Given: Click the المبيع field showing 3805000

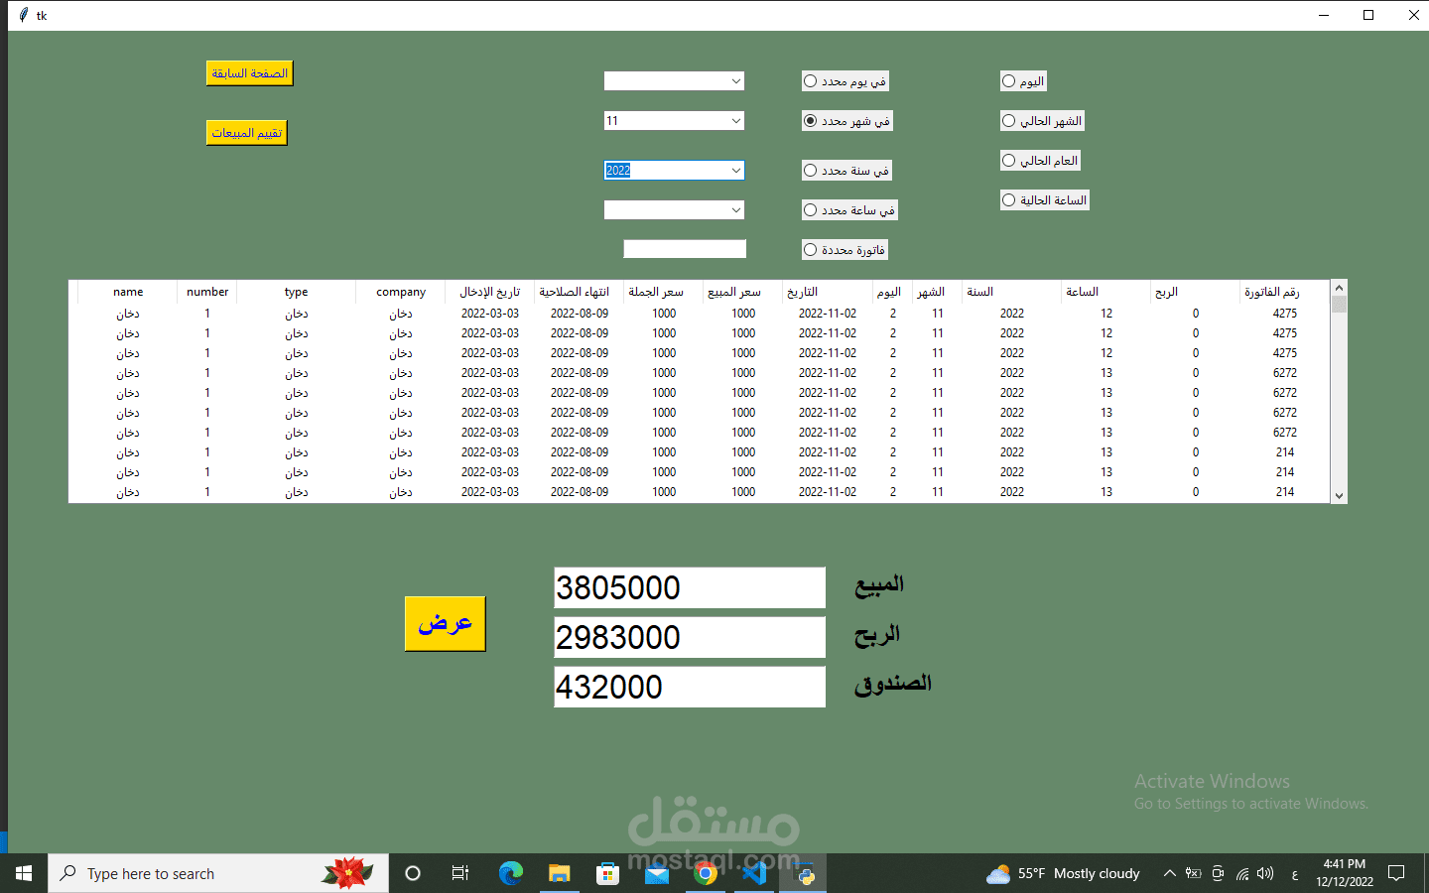Looking at the screenshot, I should 690,587.
